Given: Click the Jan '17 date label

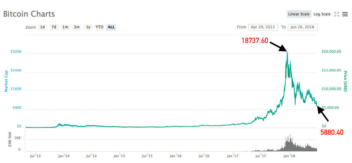Looking at the screenshot, I should point(233,156).
